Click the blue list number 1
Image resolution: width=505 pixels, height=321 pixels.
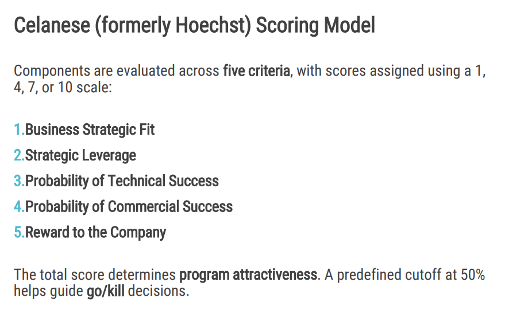[x=18, y=130]
